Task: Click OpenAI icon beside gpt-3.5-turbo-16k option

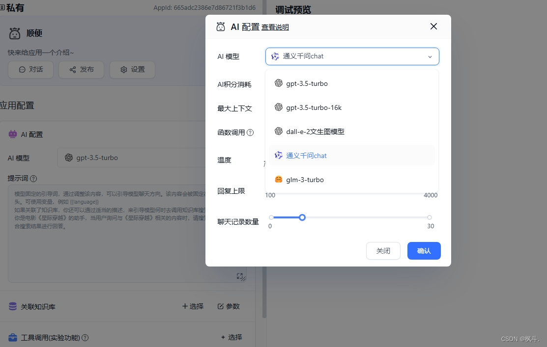Action: (x=278, y=107)
